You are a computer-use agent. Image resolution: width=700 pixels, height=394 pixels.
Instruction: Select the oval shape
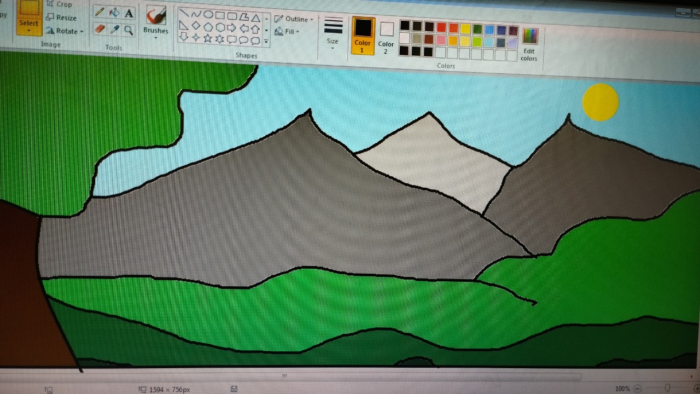tap(208, 15)
